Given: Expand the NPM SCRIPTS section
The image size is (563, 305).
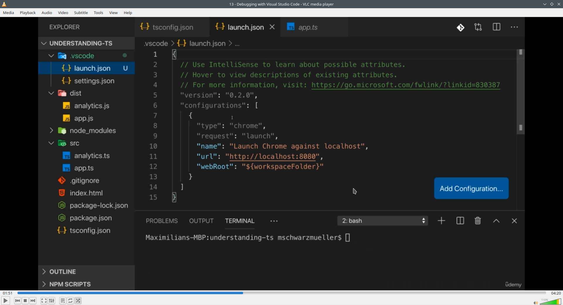Looking at the screenshot, I should point(86,284).
